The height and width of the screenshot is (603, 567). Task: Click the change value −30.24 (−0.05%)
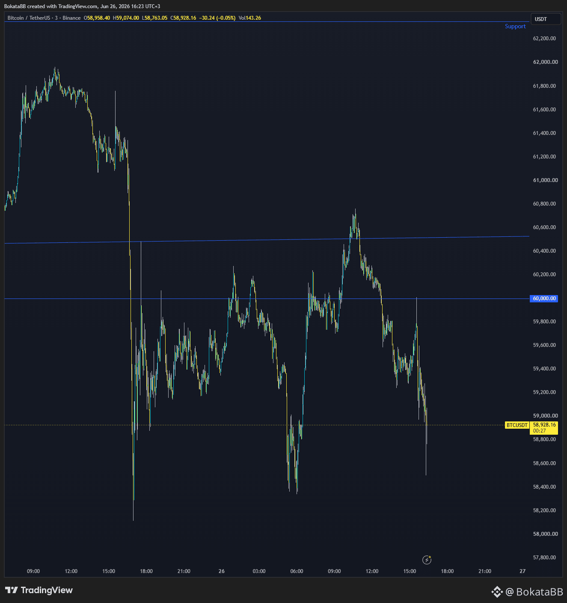[217, 18]
